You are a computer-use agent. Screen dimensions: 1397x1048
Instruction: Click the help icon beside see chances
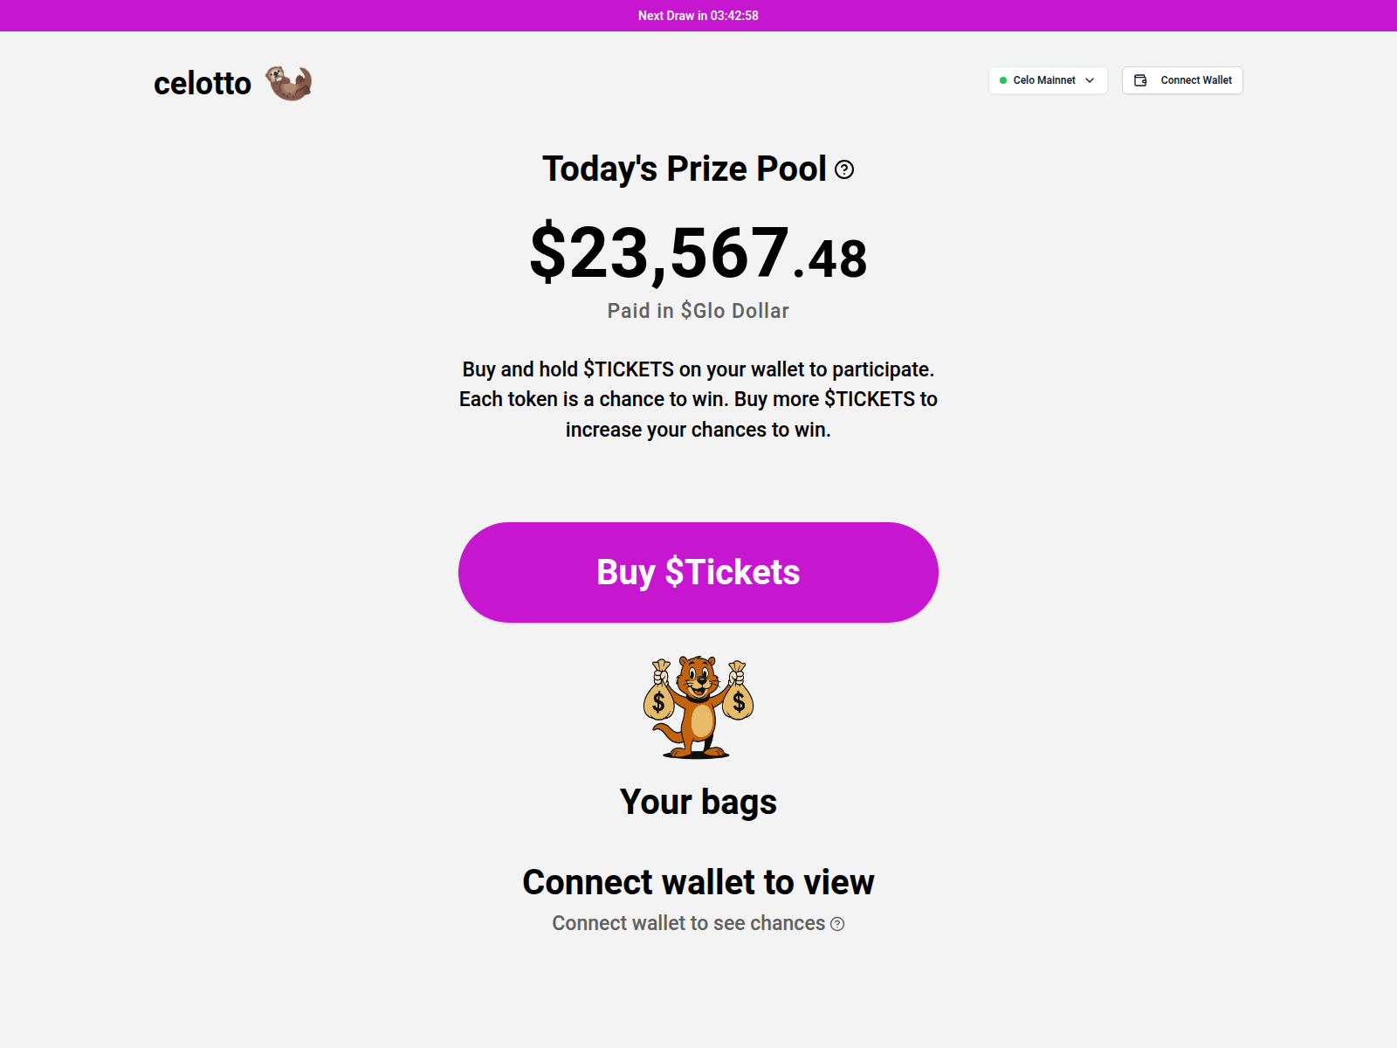pyautogui.click(x=837, y=924)
